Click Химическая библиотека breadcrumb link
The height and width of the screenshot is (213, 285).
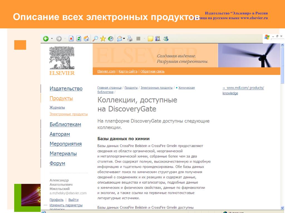coord(186,88)
